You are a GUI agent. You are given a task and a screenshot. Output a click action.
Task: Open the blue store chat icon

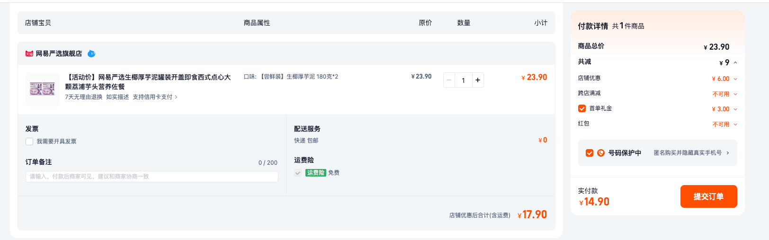[x=91, y=54]
